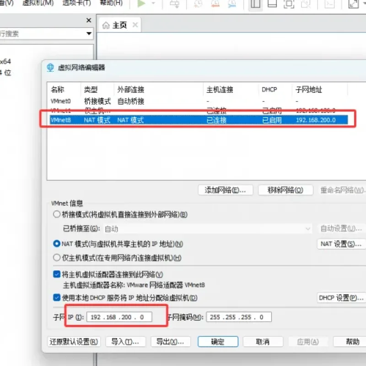The height and width of the screenshot is (366, 366).
Task: Click 还原默认设置(R) button
Action: (x=74, y=342)
